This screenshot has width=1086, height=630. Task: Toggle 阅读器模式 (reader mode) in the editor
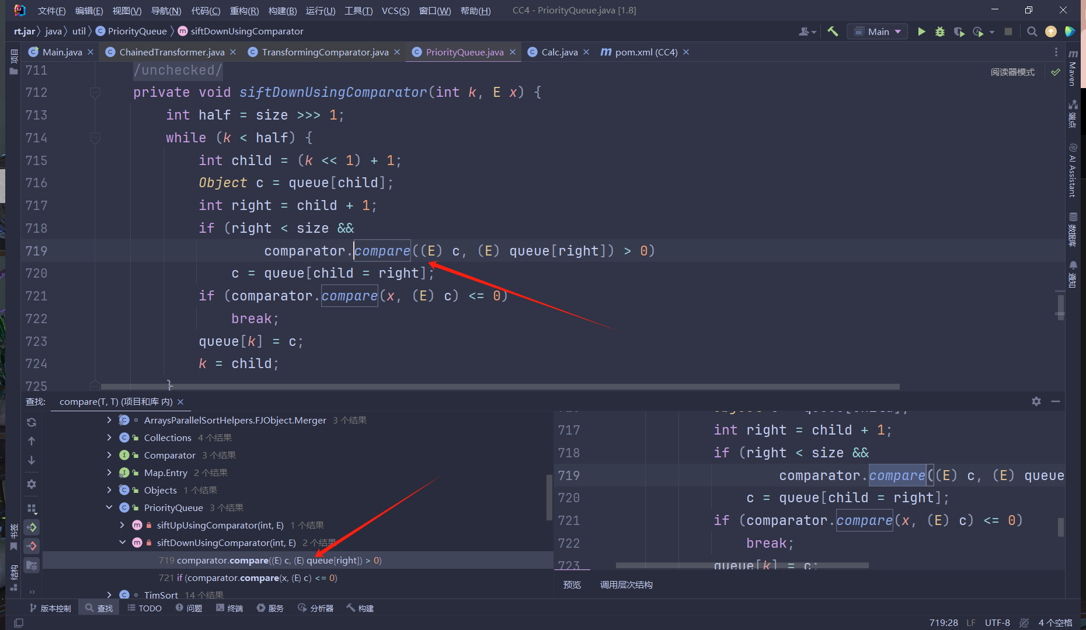pyautogui.click(x=1013, y=71)
